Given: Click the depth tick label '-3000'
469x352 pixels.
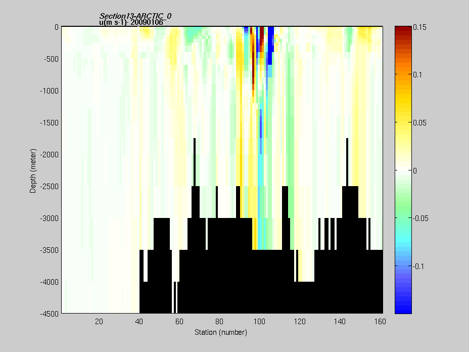Looking at the screenshot, I should point(50,218).
